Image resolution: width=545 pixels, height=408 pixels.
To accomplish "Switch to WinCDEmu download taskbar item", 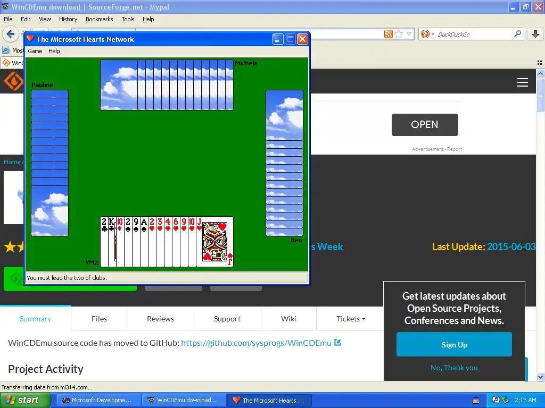I will click(x=184, y=400).
